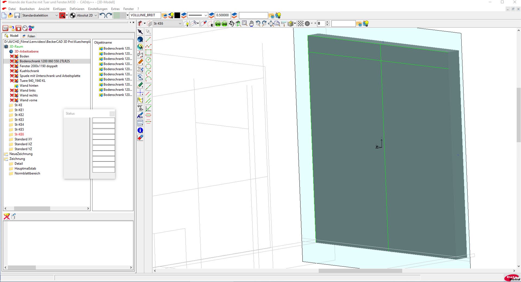Click the save diskette icon
Viewport: 521px width, 282px height.
point(17,15)
